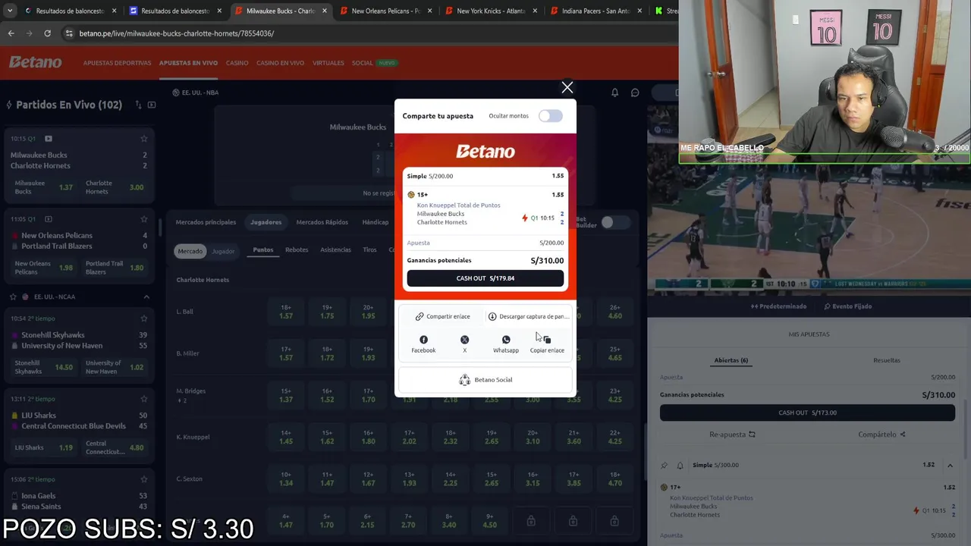Toggle the Ocultar montos switch
The image size is (971, 546).
point(551,116)
